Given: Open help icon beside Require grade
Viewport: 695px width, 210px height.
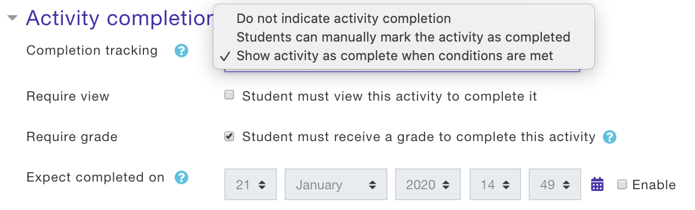Looking at the screenshot, I should [610, 137].
